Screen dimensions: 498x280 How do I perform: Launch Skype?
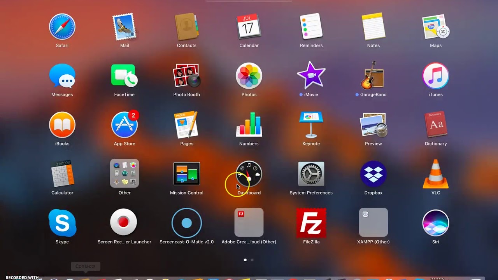tap(62, 223)
